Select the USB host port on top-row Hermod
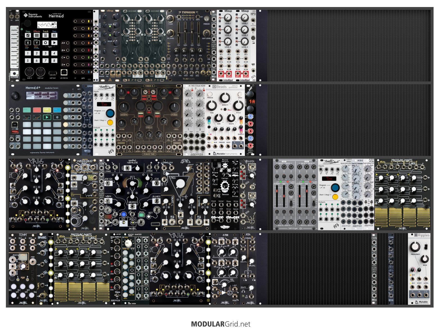The width and height of the screenshot is (442, 330). coord(52,73)
